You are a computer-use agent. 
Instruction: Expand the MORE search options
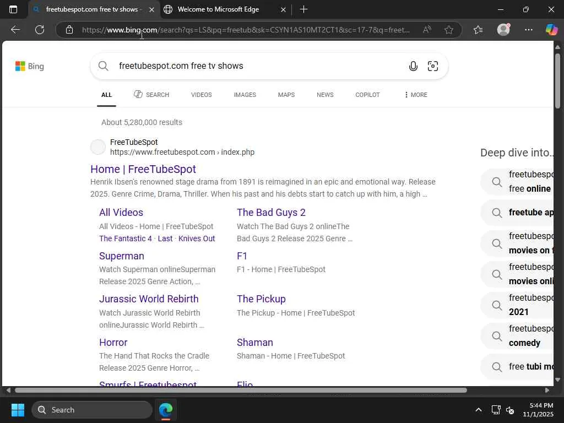pos(416,95)
